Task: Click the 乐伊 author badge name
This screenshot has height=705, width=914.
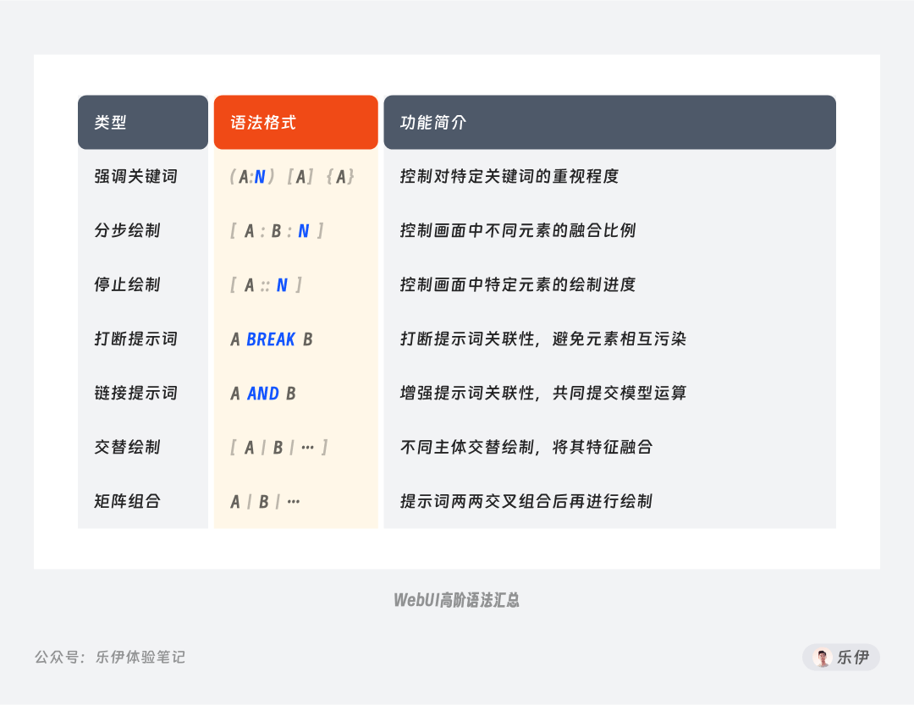Action: (853, 658)
